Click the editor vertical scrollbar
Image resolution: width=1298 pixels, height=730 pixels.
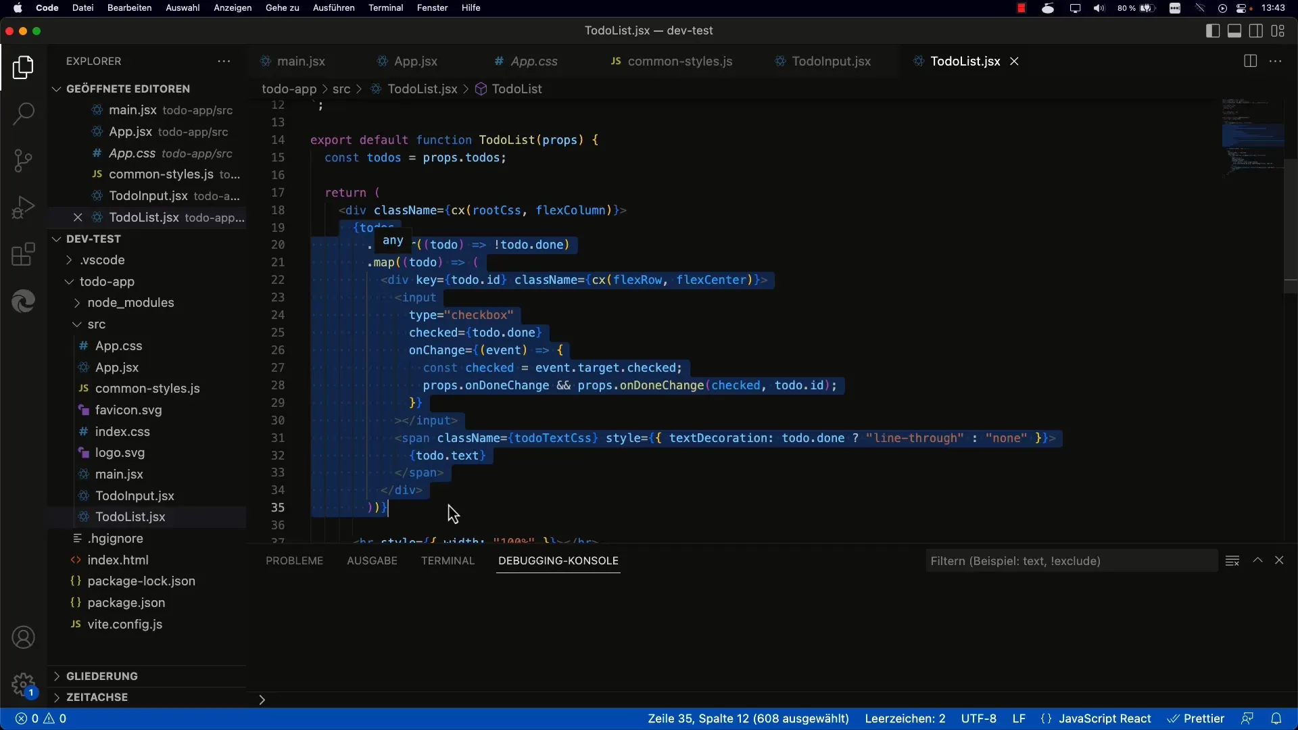click(1291, 226)
